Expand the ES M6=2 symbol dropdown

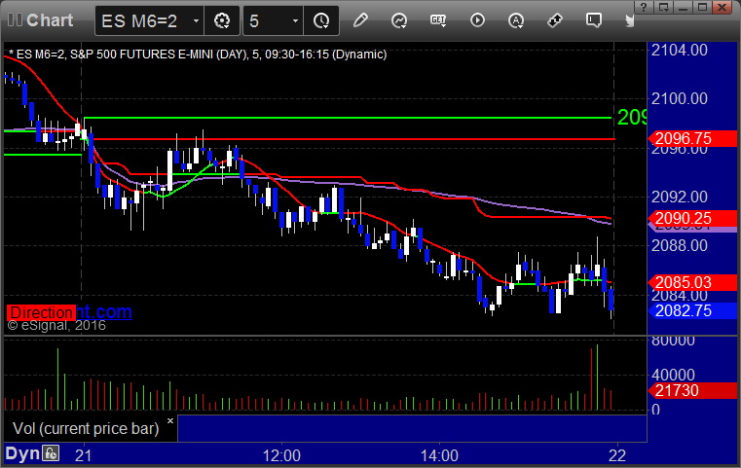[x=196, y=20]
